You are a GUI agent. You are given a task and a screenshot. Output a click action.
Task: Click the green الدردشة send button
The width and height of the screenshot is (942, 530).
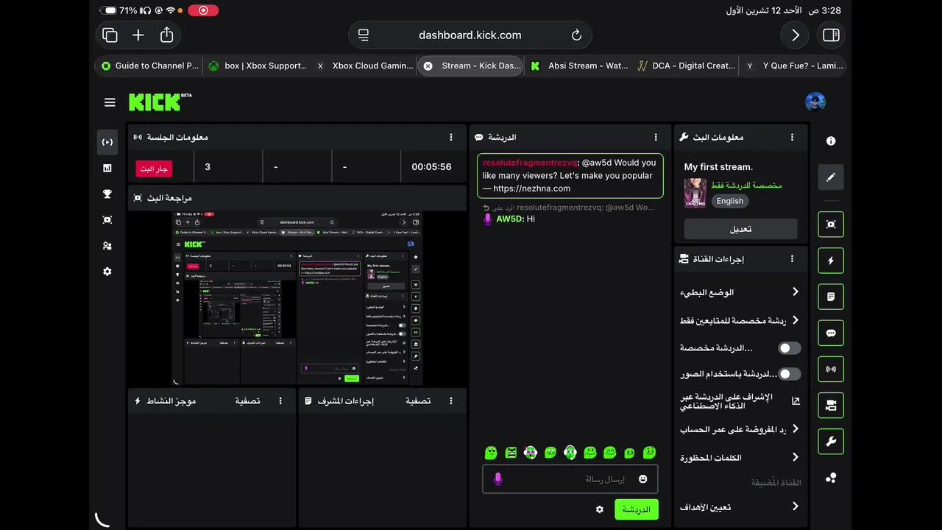[637, 509]
